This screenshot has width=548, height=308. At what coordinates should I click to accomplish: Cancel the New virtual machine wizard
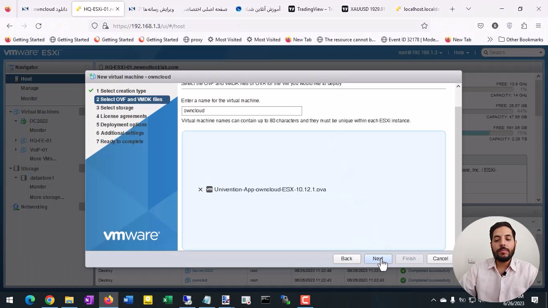click(440, 259)
